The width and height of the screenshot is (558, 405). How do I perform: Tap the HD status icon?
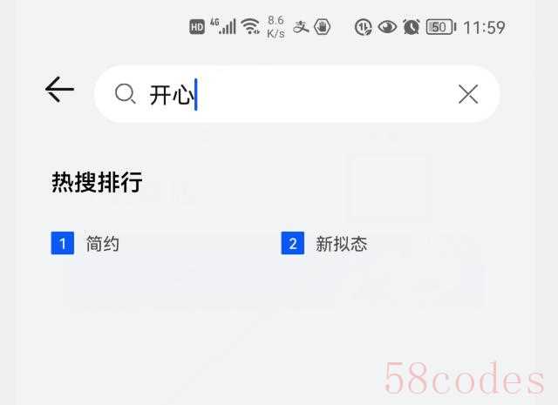197,27
